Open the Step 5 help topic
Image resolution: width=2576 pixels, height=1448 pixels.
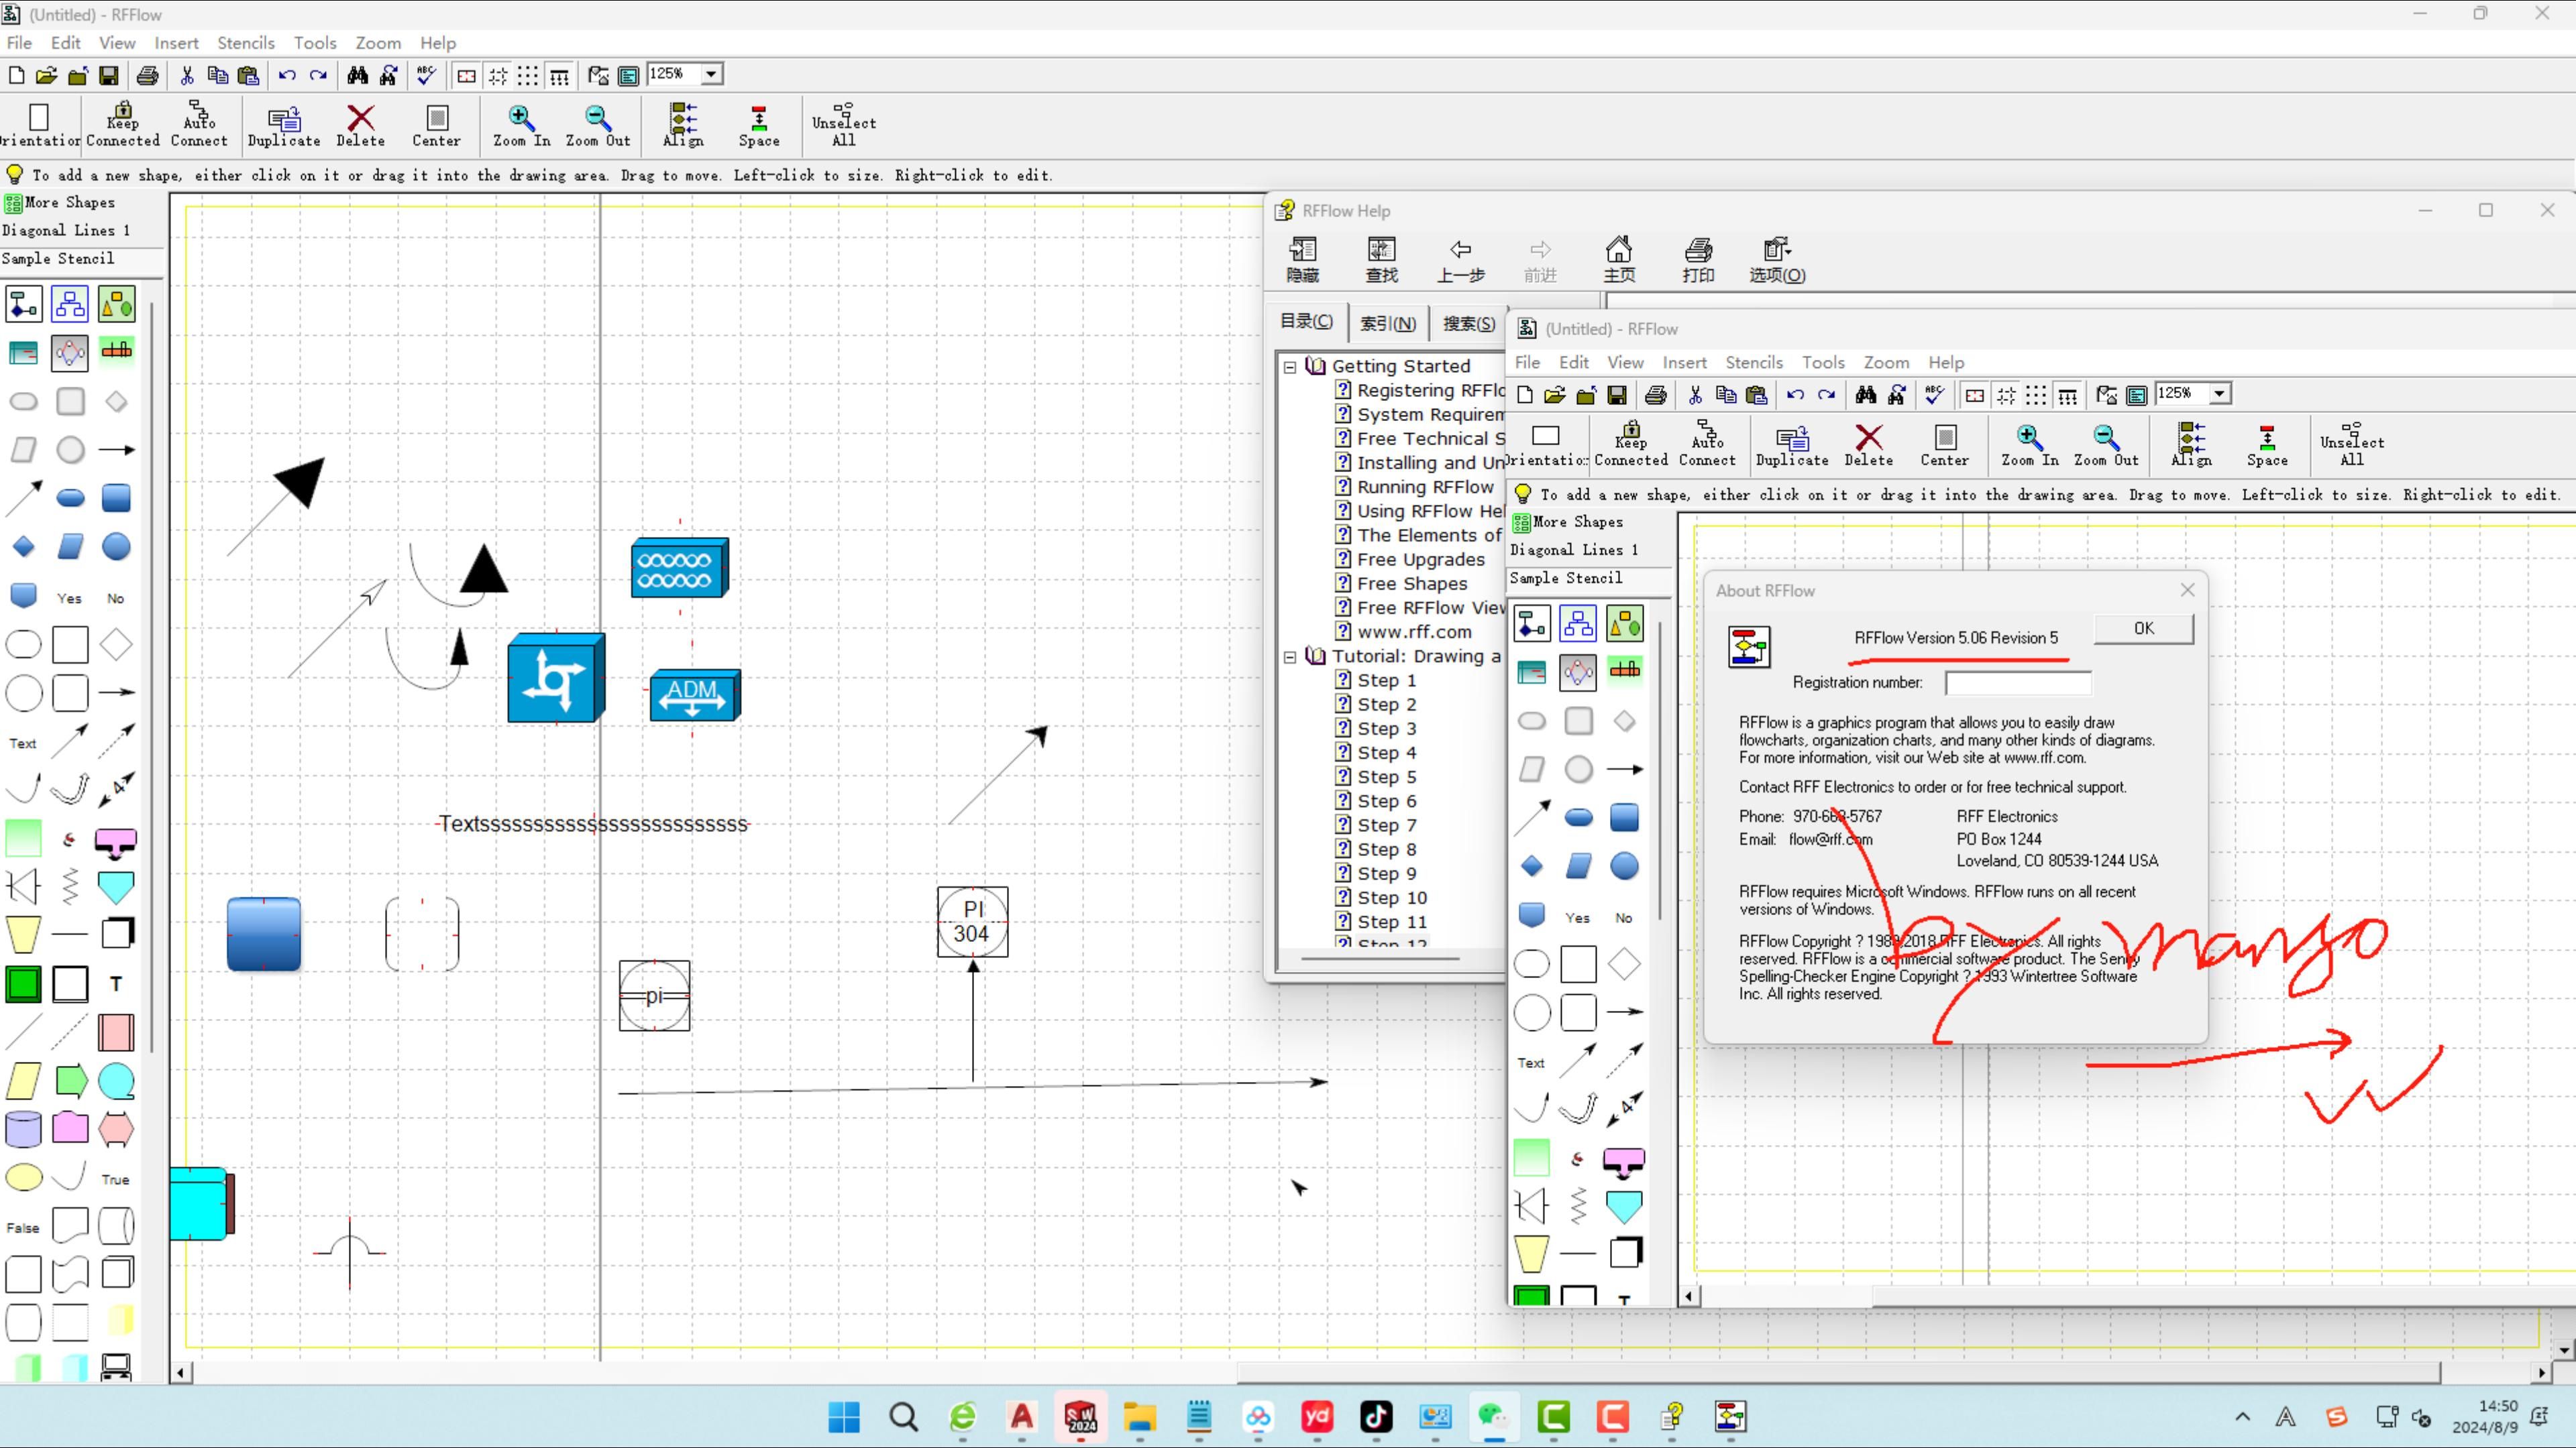point(1386,778)
